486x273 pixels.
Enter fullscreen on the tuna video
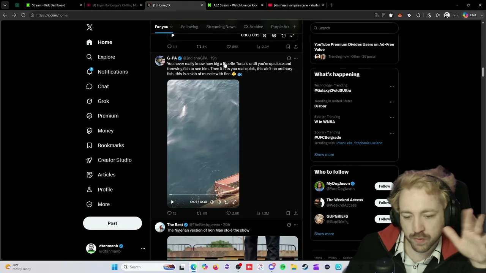234,202
